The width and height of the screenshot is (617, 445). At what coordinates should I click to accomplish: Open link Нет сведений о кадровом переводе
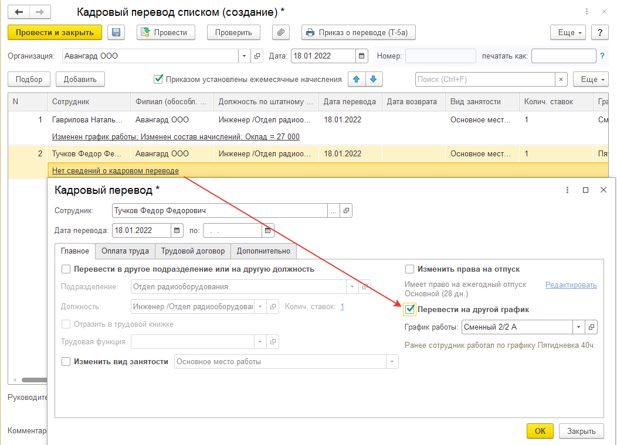116,171
